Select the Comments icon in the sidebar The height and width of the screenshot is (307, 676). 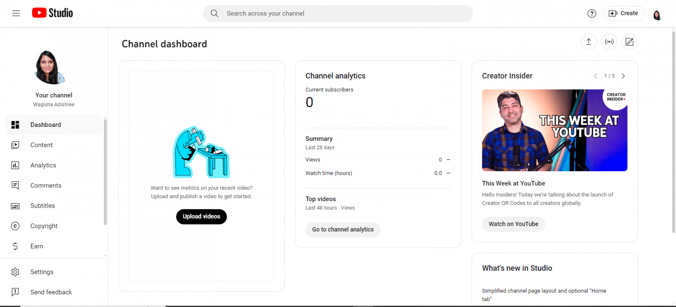15,185
